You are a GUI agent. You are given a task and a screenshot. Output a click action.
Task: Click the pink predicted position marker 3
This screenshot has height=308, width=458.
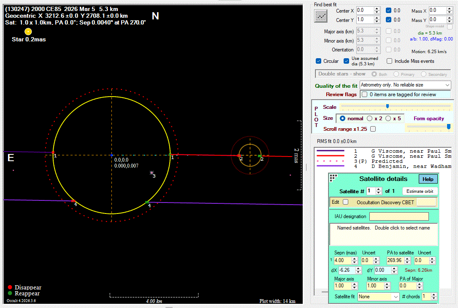[152, 173]
